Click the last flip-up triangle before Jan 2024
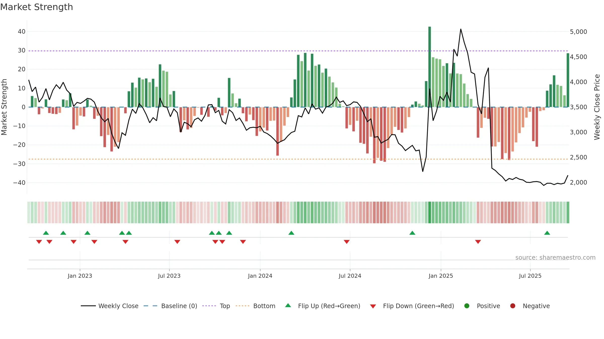Screen dimensions: 604x339 [229, 233]
